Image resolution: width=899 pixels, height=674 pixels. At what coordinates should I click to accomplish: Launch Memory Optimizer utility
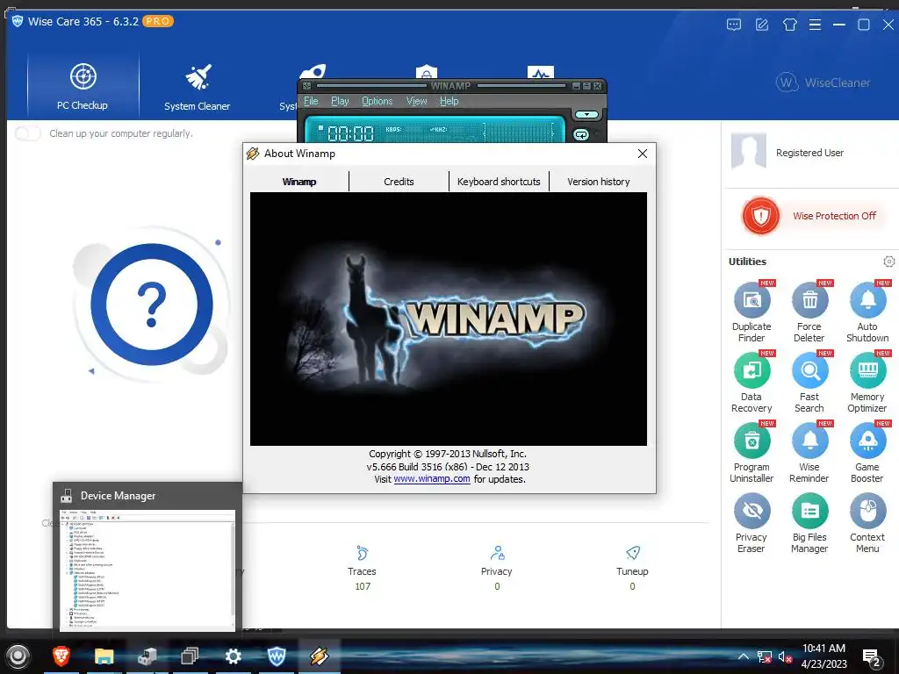coord(867,383)
